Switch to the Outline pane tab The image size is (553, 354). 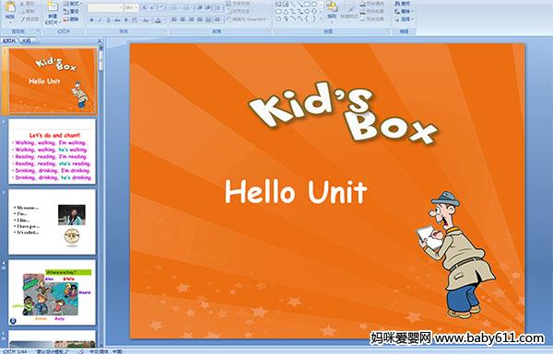[x=25, y=40]
